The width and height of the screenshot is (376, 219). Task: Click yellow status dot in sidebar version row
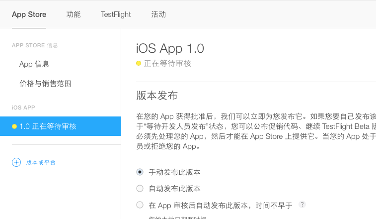14,126
